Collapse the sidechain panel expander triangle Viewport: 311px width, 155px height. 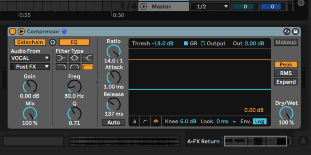pyautogui.click(x=97, y=82)
